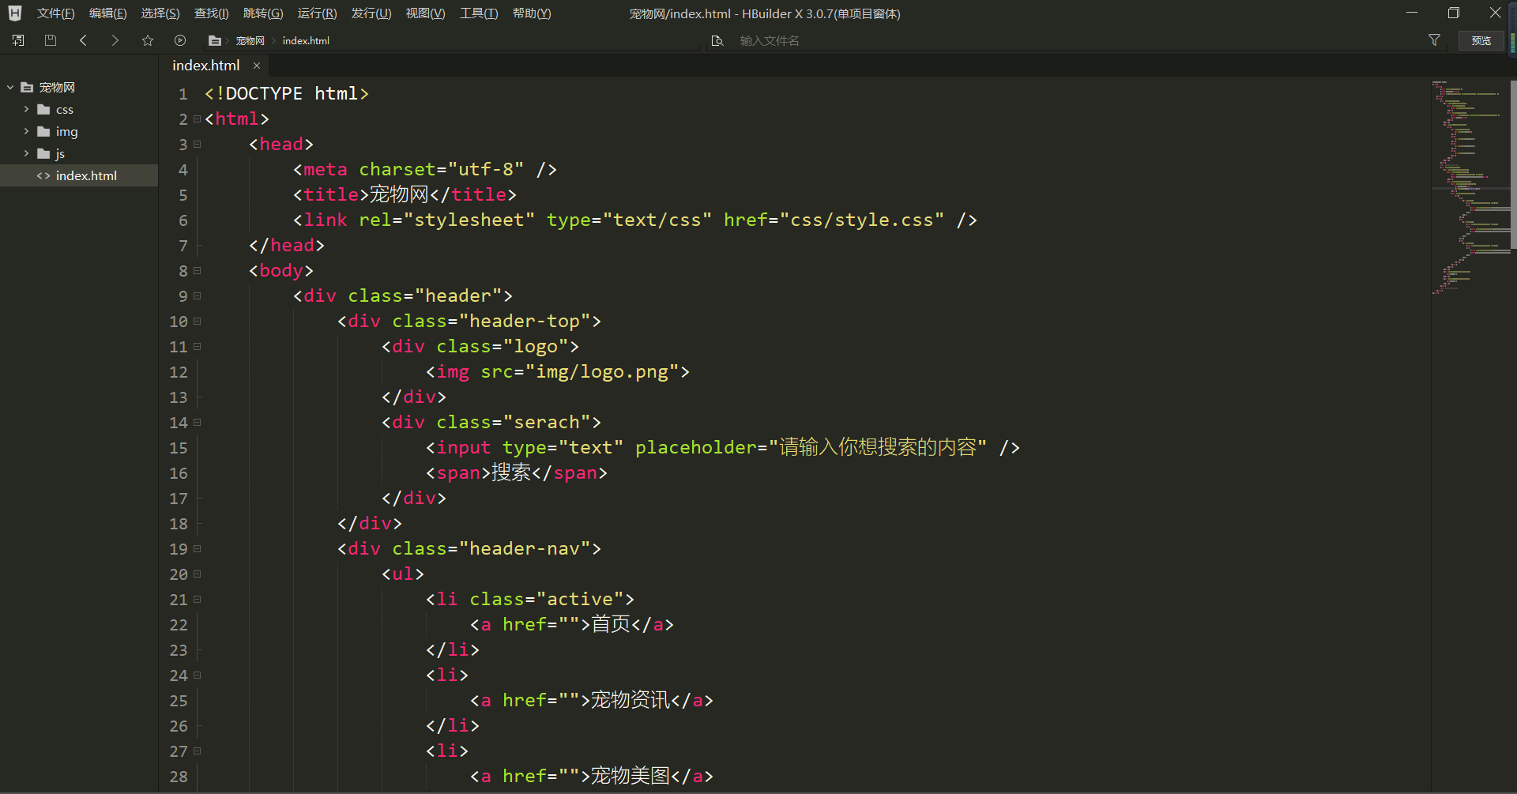Screen dimensions: 1517x794
Task: Click the breadcrumb folder icon
Action: tap(214, 40)
